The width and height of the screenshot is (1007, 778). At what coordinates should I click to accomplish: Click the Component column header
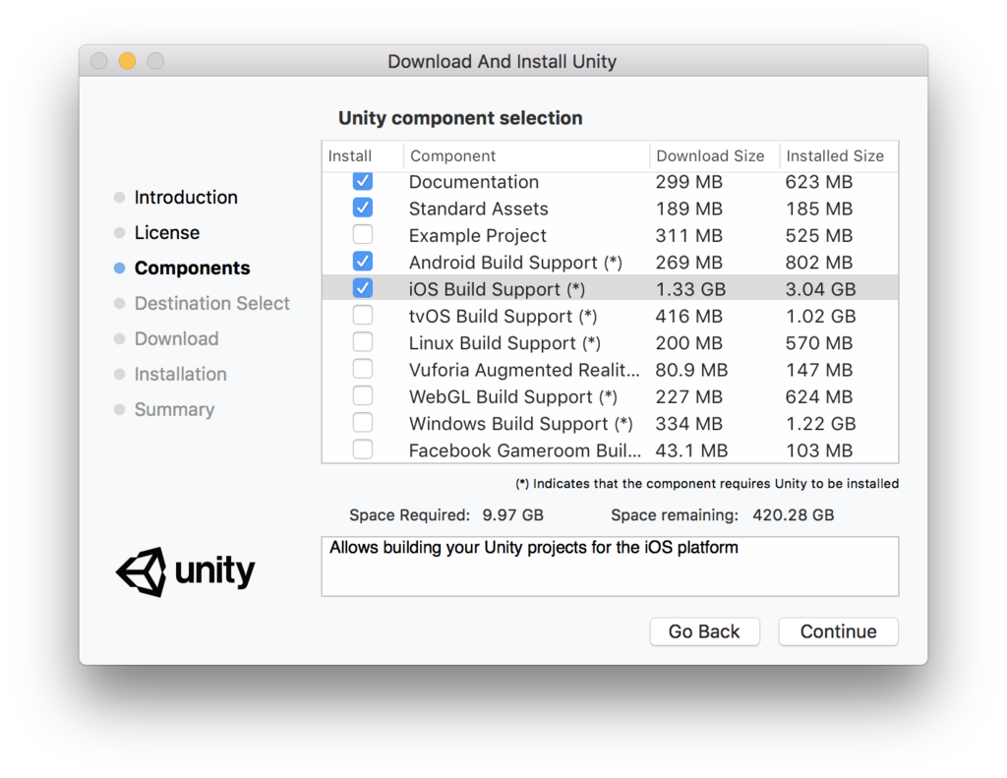[452, 156]
